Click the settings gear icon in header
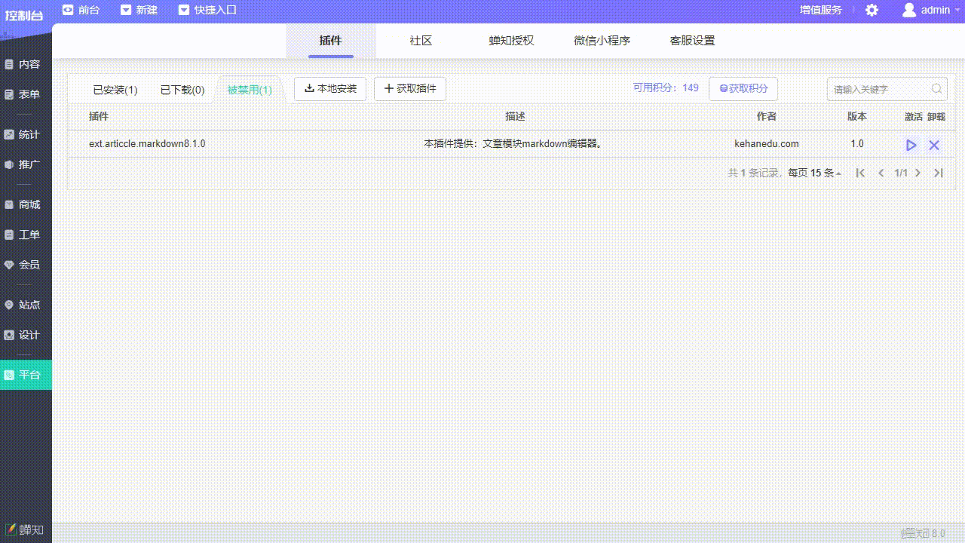The width and height of the screenshot is (965, 543). click(872, 11)
